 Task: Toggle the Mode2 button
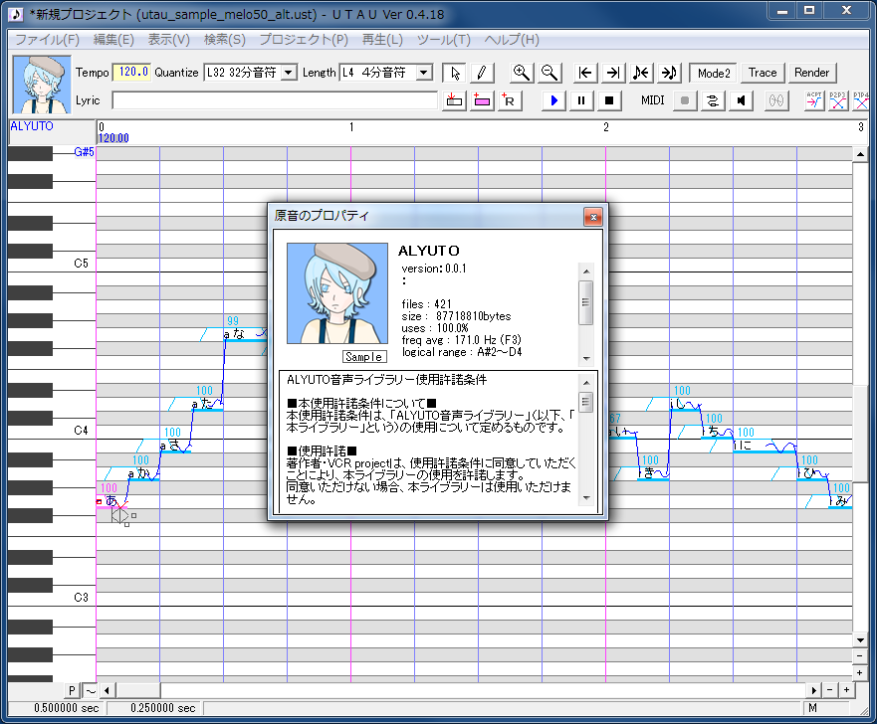[714, 73]
